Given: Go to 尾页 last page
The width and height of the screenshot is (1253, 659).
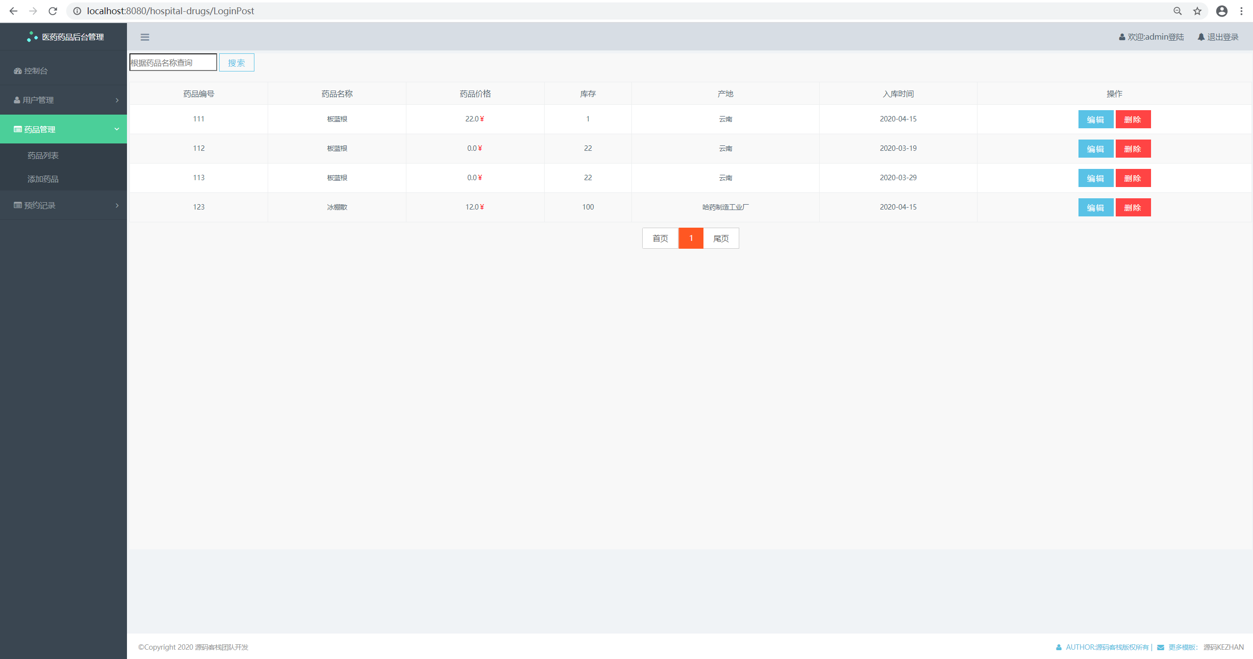Looking at the screenshot, I should pos(721,238).
